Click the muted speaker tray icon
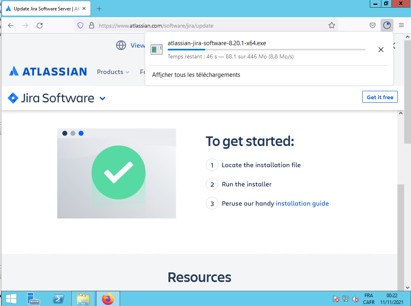411x306 pixels. (x=355, y=299)
